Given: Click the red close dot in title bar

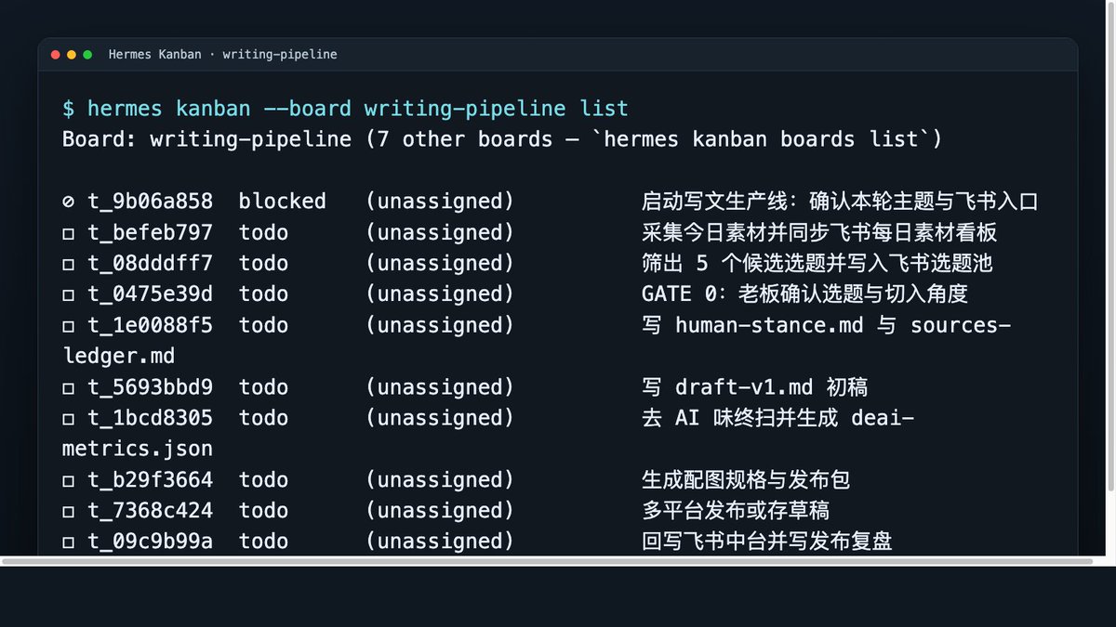Looking at the screenshot, I should (x=56, y=55).
